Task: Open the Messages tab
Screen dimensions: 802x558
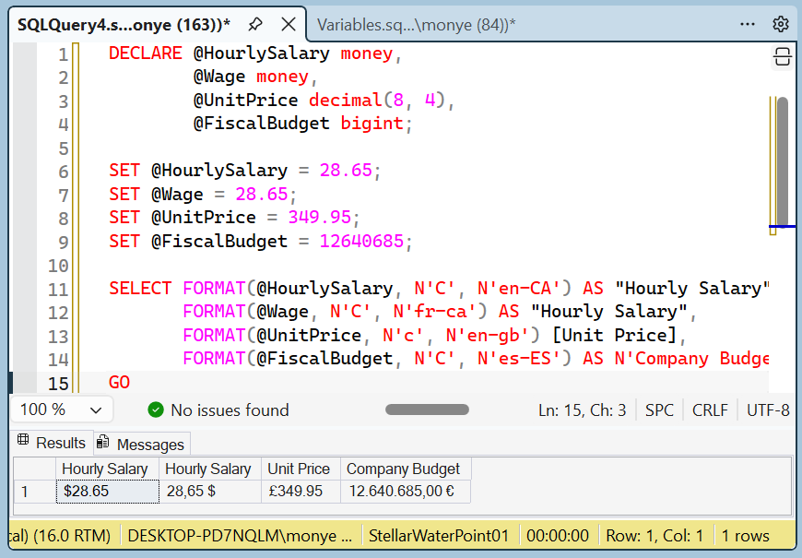Action: point(142,444)
